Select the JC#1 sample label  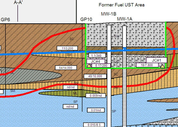(156, 60)
